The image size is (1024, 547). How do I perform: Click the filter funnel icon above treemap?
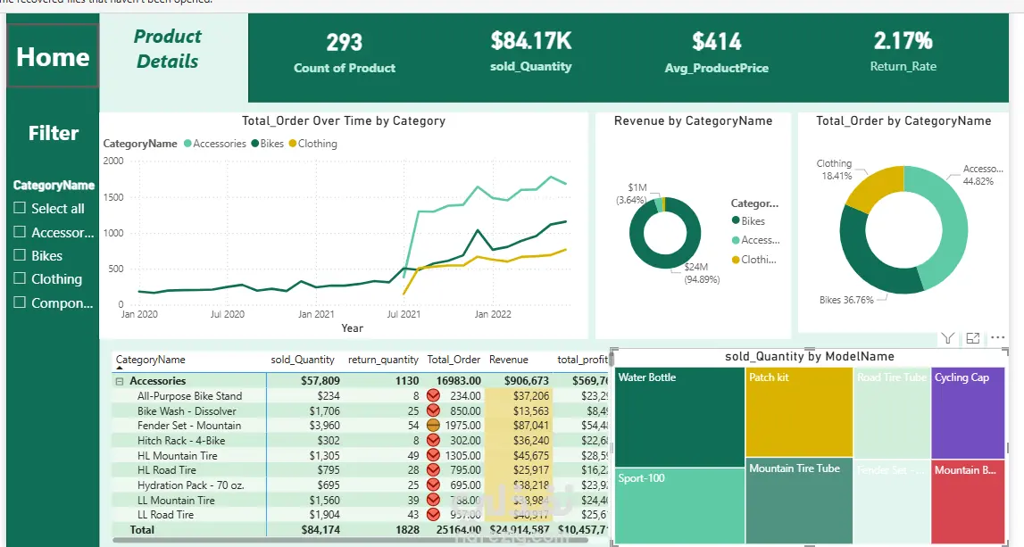[x=947, y=338]
